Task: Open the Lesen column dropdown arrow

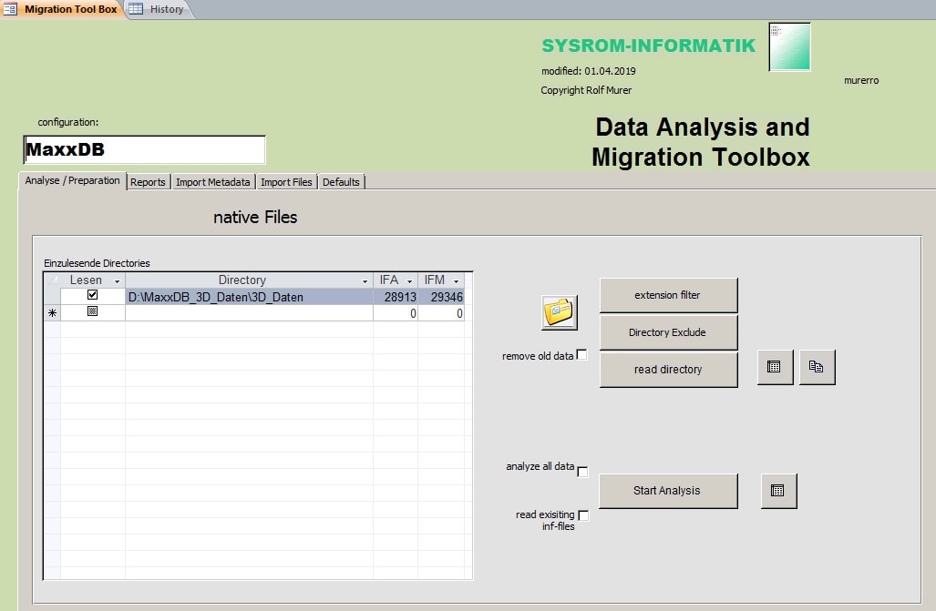Action: coord(117,281)
